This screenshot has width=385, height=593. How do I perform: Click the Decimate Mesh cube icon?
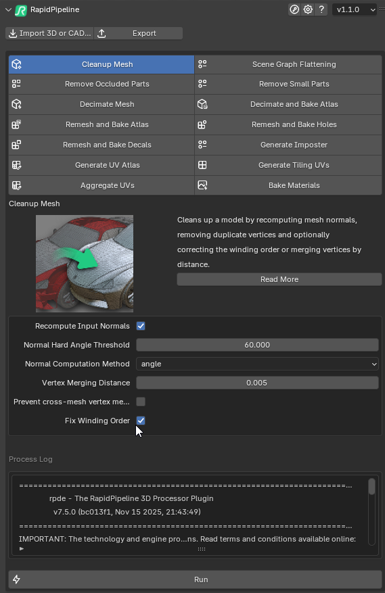coord(16,104)
